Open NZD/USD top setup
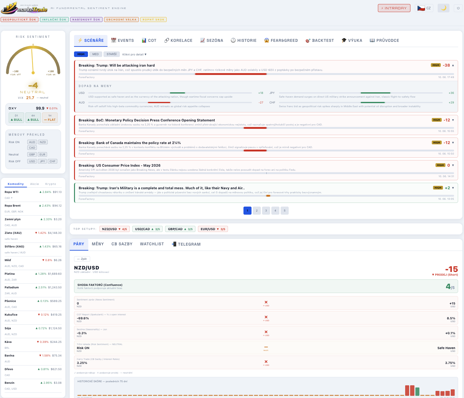The width and height of the screenshot is (464, 398). [115, 229]
